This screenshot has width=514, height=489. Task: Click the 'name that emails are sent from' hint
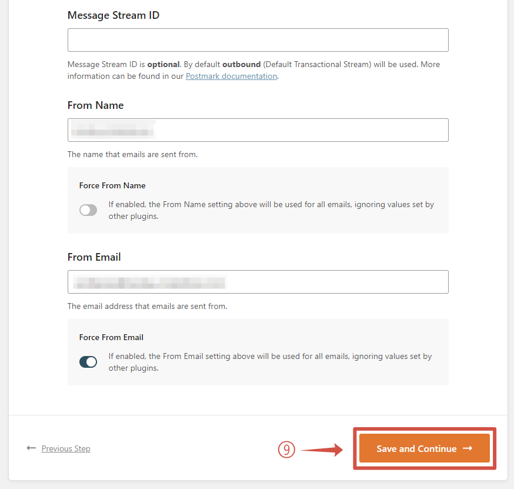132,155
